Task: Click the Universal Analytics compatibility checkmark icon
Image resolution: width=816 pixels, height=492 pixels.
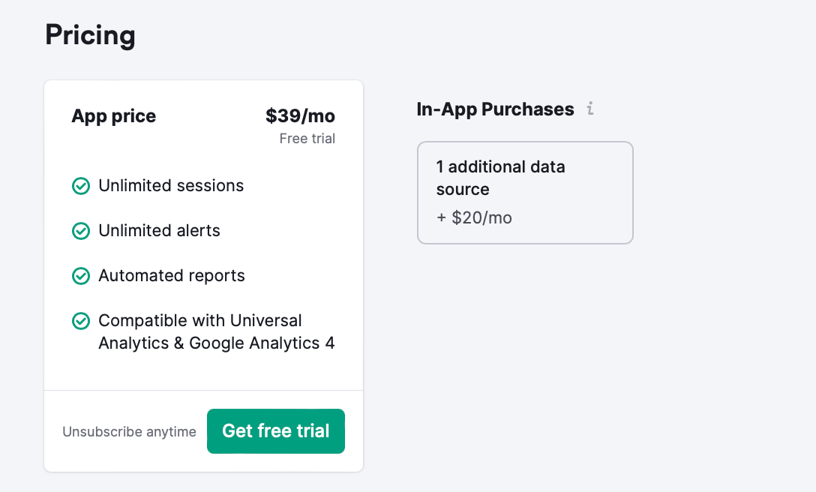Action: pos(81,321)
